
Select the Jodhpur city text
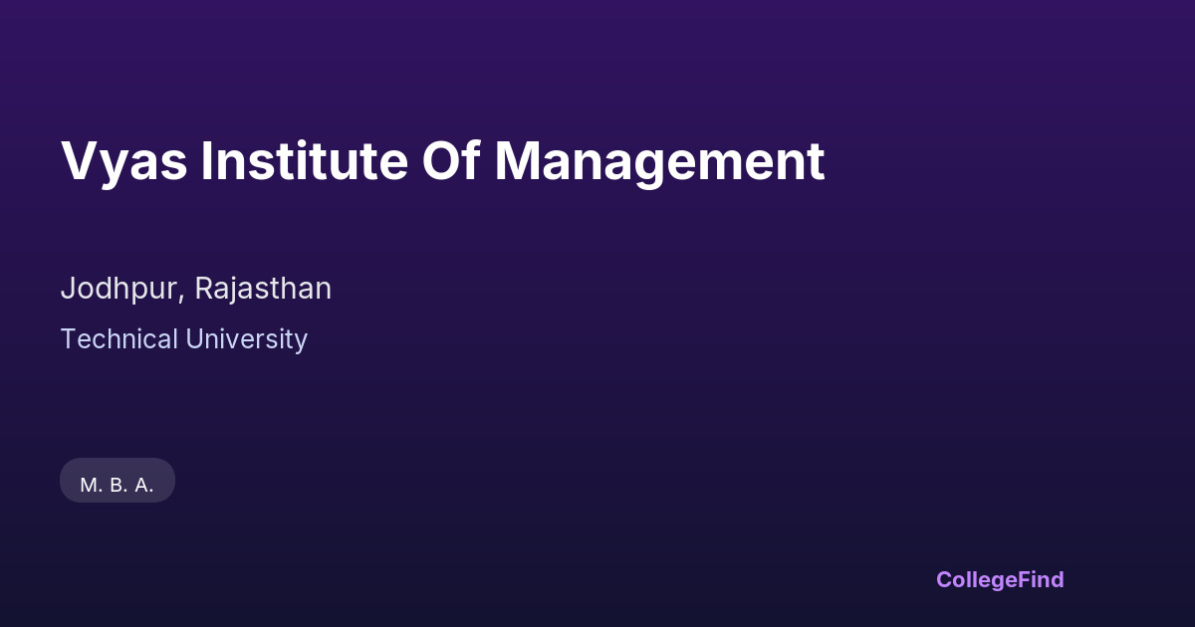(120, 289)
